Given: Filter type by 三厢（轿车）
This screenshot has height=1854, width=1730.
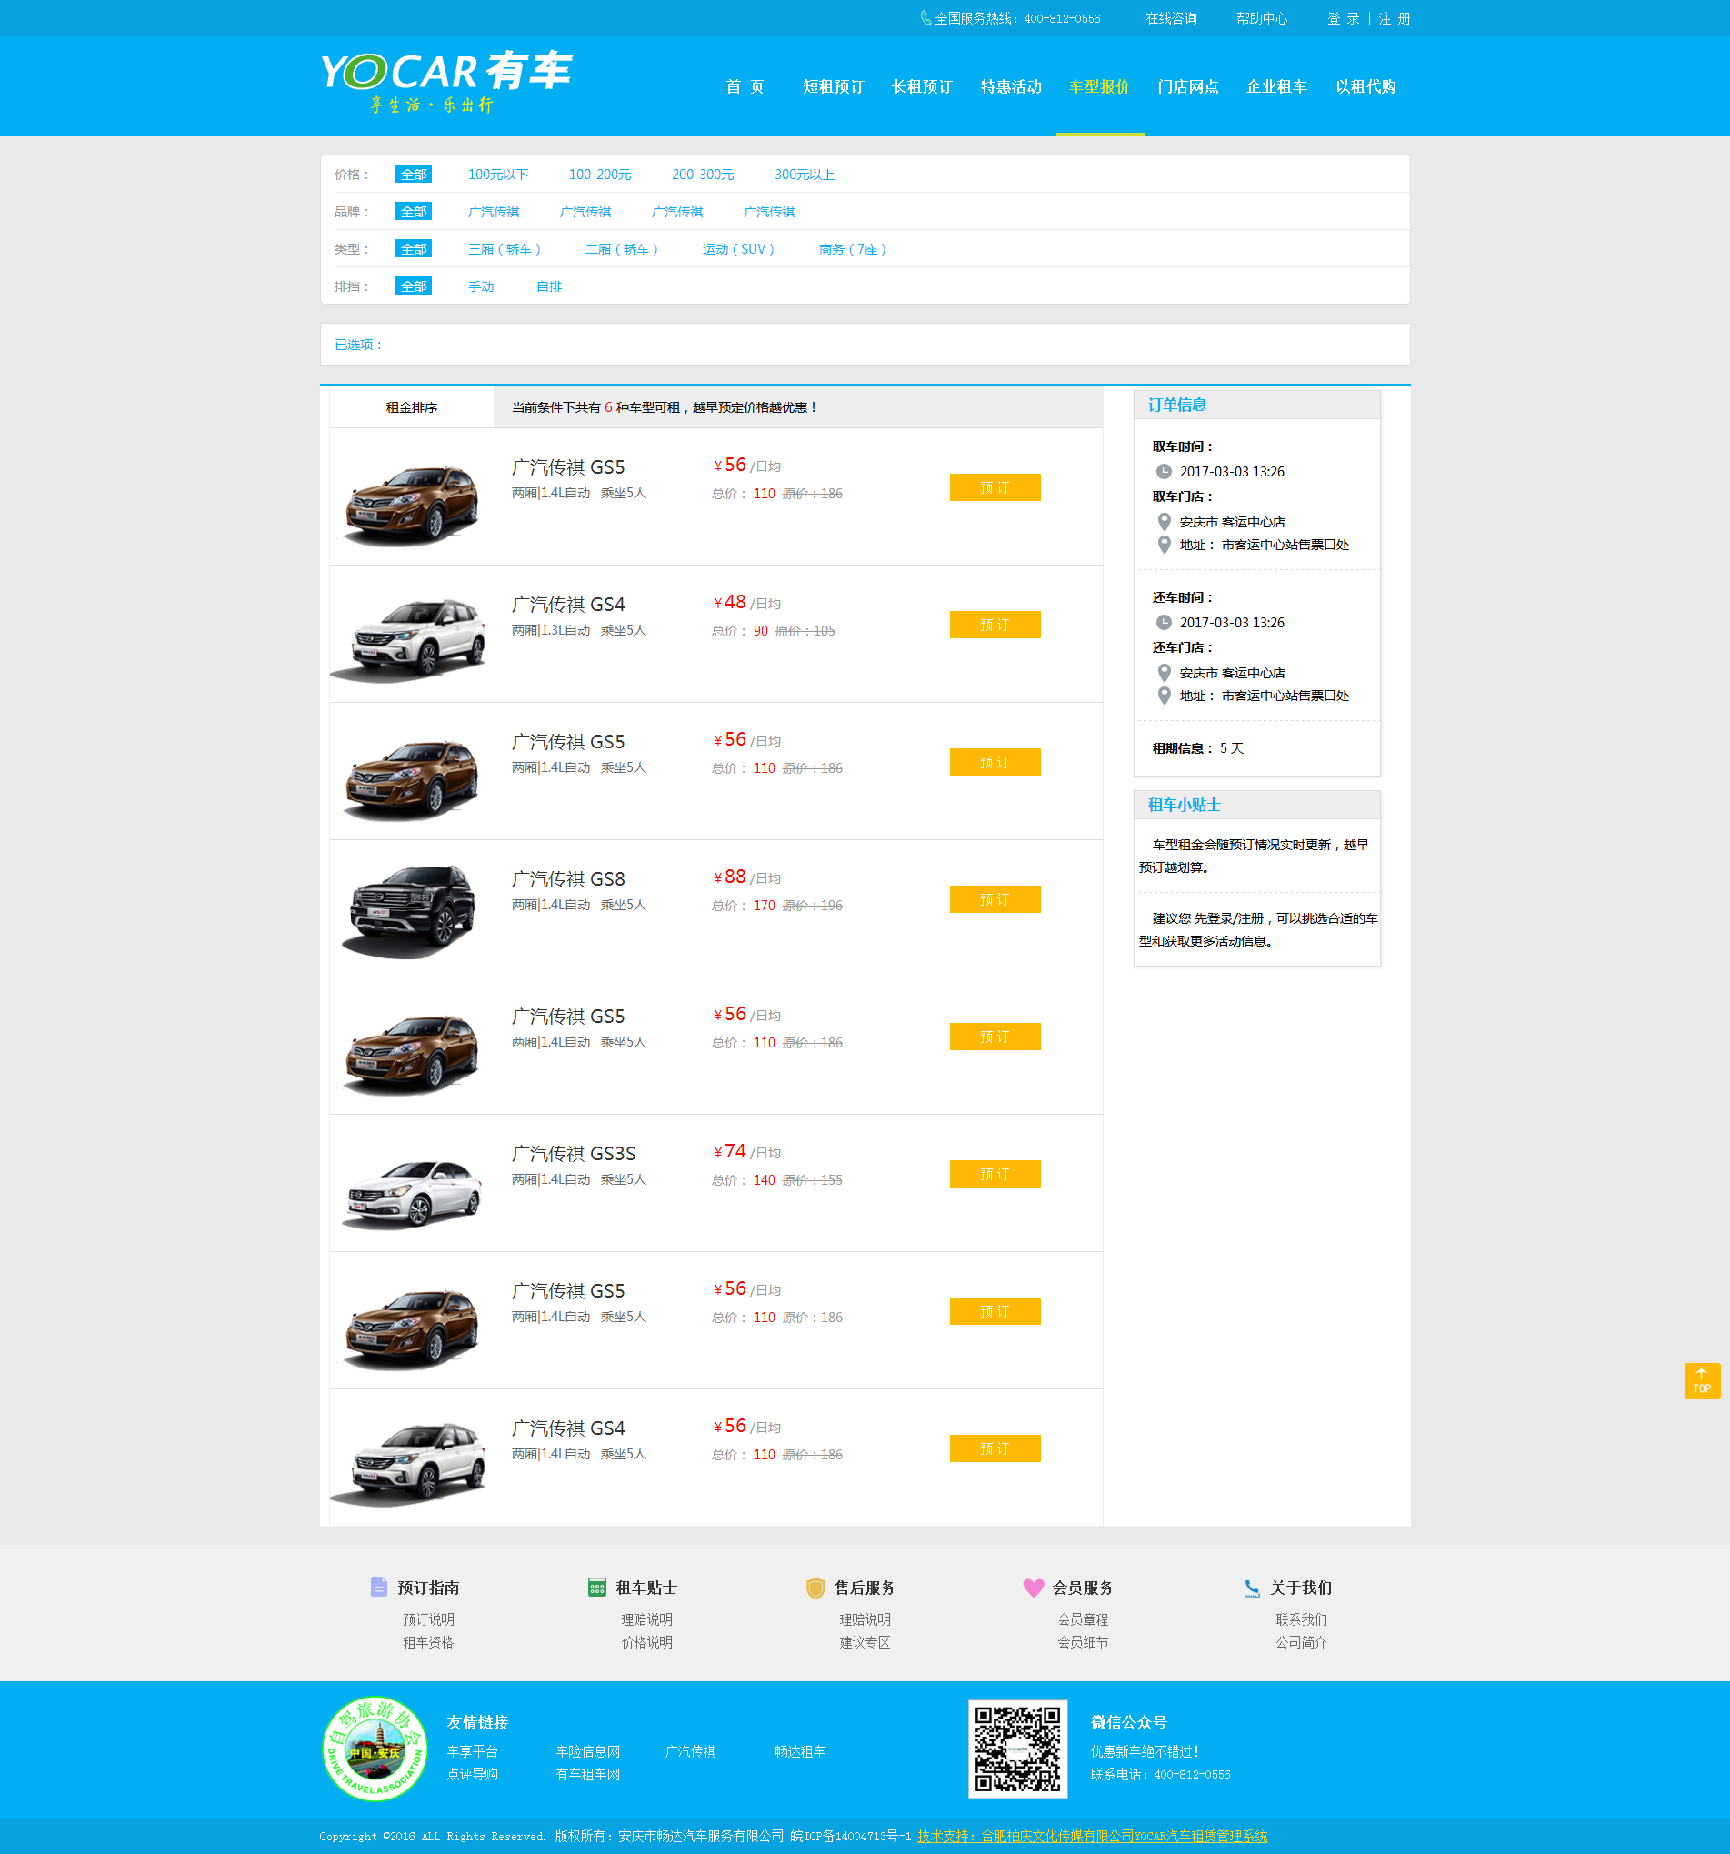Looking at the screenshot, I should (x=505, y=249).
